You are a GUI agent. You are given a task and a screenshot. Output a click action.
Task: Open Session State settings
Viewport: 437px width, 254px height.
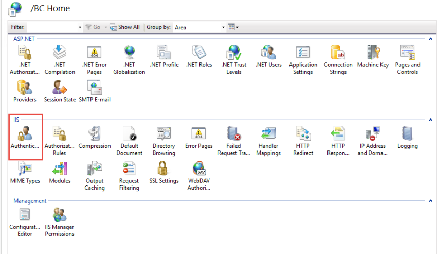[x=60, y=91]
